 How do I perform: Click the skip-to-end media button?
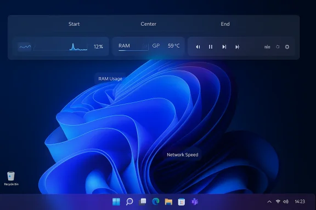pos(238,47)
